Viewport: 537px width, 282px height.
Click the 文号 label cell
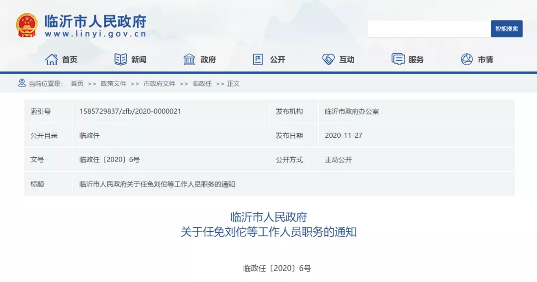click(48, 160)
